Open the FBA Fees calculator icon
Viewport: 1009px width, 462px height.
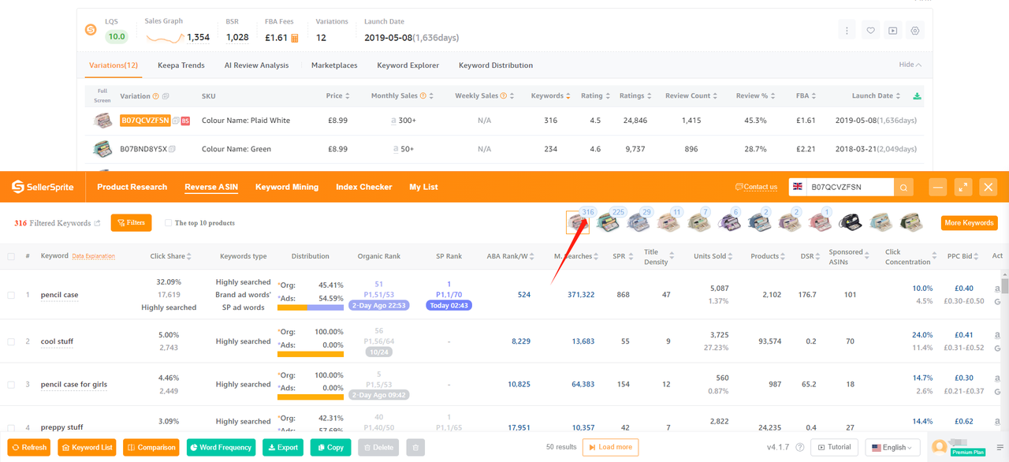click(x=295, y=38)
